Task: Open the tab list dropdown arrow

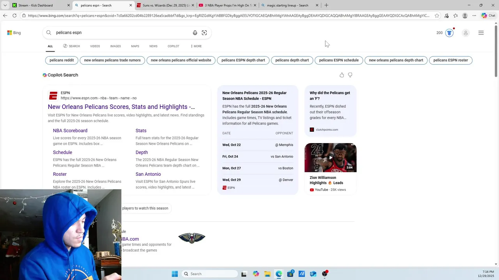Action: pos(5,5)
